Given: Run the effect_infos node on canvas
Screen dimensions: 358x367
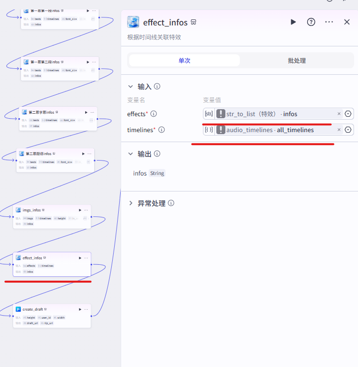Looking at the screenshot, I should [80, 258].
